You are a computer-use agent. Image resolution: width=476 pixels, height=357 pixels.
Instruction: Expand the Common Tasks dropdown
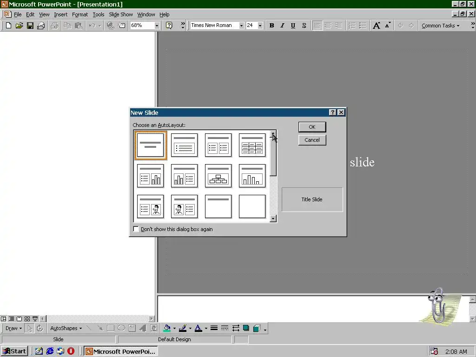(441, 26)
